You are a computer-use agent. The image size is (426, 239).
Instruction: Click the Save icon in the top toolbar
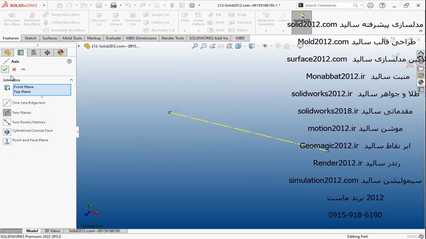(99, 5)
